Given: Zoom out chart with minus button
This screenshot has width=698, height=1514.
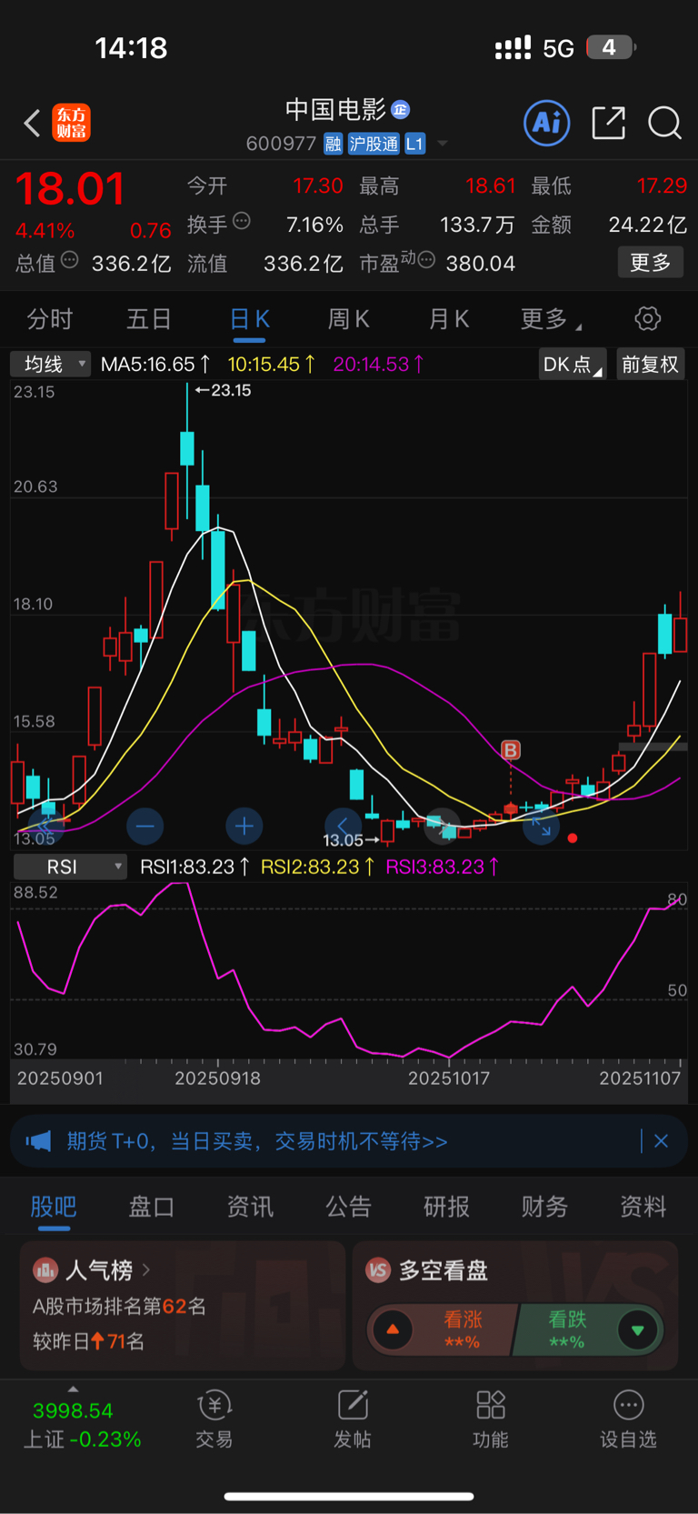Looking at the screenshot, I should click(145, 827).
